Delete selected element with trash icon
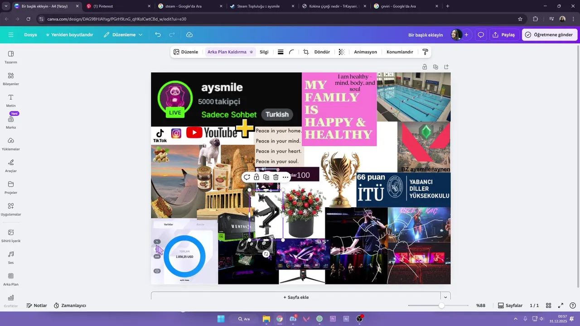This screenshot has height=326, width=580. [275, 177]
